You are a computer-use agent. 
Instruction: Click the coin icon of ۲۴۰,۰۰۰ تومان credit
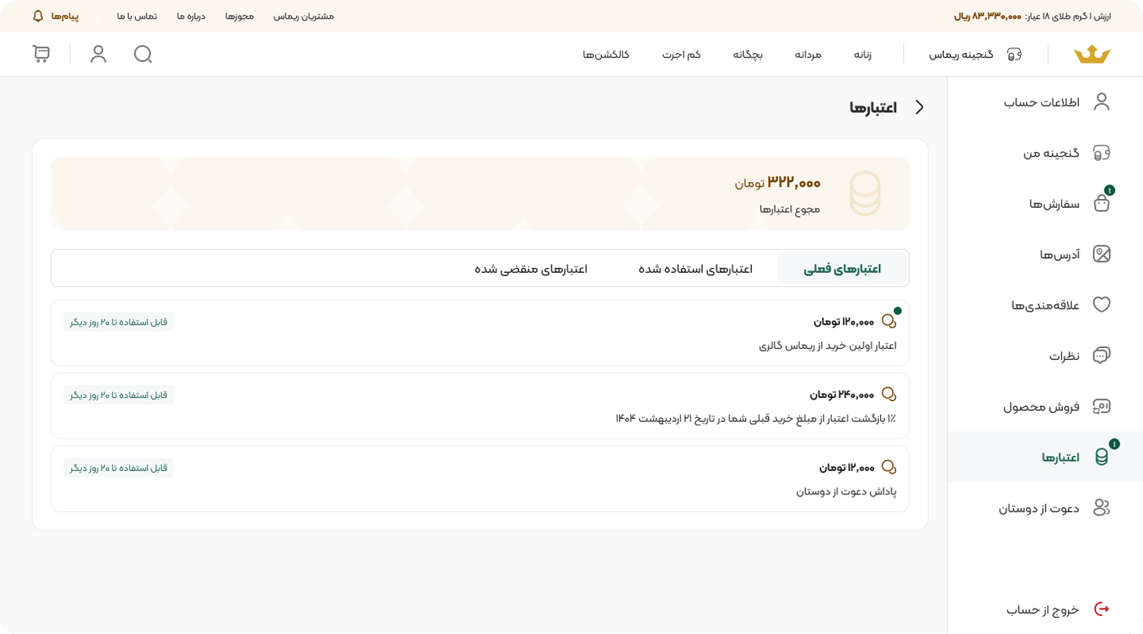889,394
